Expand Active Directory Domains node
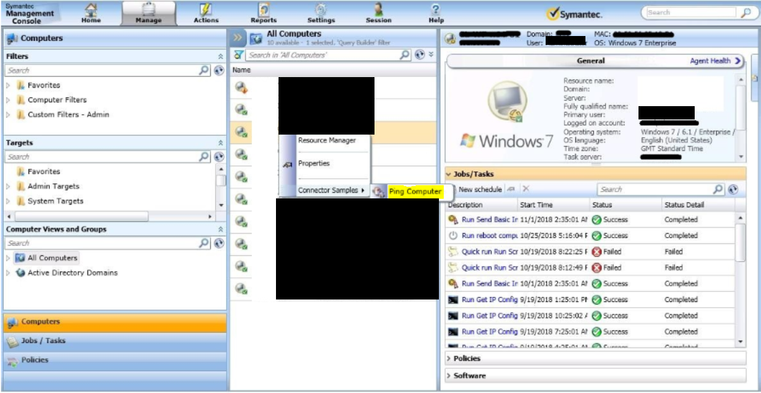The width and height of the screenshot is (761, 393). click(8, 273)
